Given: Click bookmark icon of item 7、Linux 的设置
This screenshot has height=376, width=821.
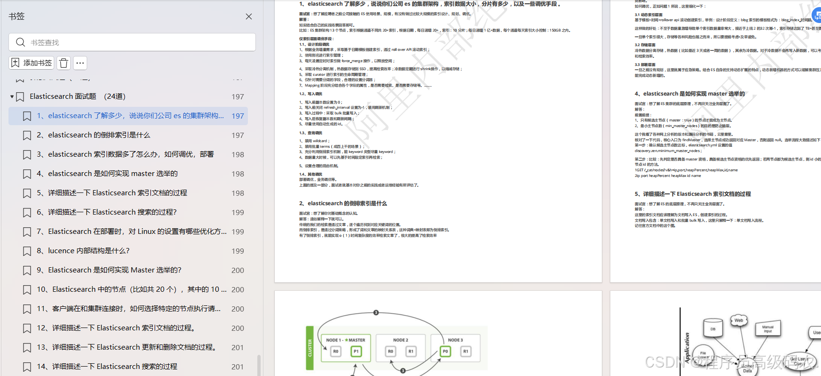Looking at the screenshot, I should pos(27,232).
